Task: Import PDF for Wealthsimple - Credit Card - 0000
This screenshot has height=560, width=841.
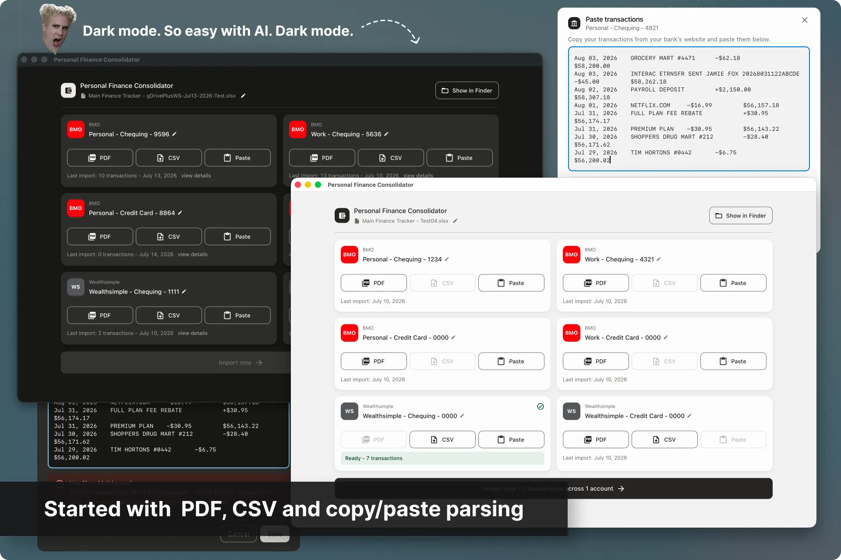Action: point(596,440)
